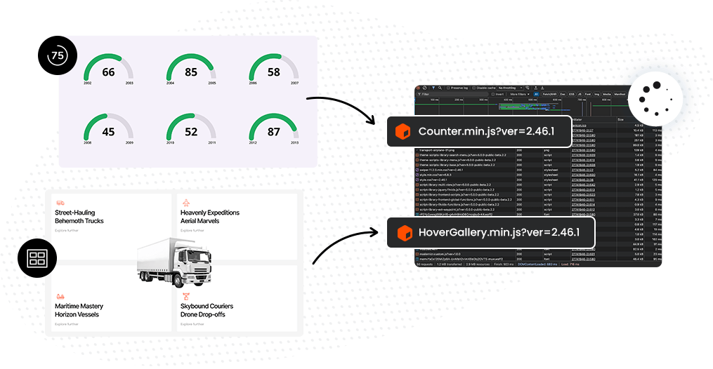Screen dimensions: 713x369
Task: Click Explore further under Behemoth Trucks
Action: pos(67,230)
